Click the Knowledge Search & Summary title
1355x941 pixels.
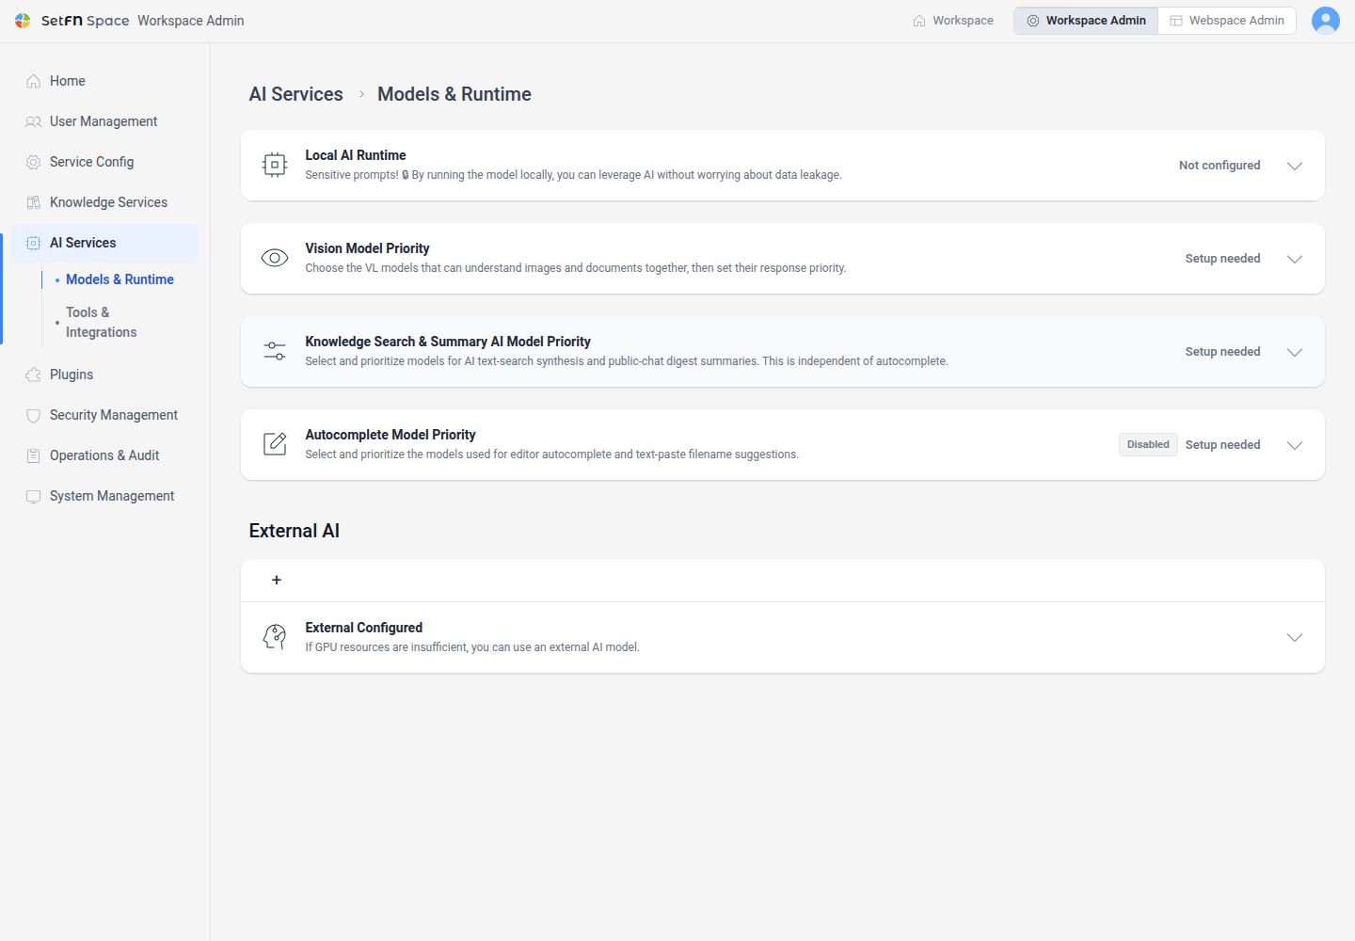coord(448,342)
